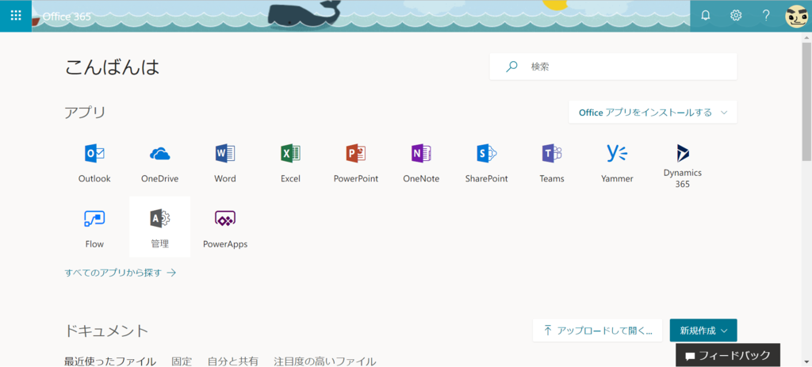Switch to the 固定 tab
Viewport: 812px width, 367px height.
pos(182,361)
